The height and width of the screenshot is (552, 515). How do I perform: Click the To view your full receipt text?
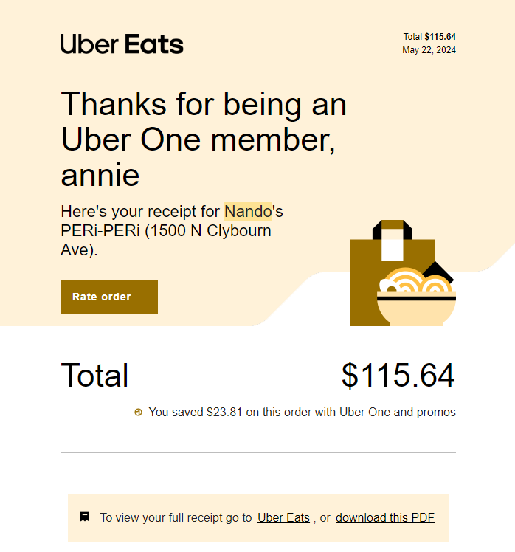(176, 518)
